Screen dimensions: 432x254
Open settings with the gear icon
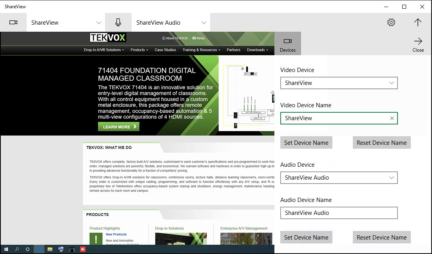coord(391,22)
